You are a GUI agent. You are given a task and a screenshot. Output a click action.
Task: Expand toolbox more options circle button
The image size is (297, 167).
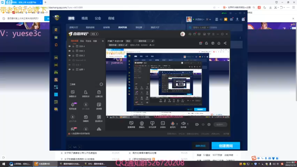101,84
